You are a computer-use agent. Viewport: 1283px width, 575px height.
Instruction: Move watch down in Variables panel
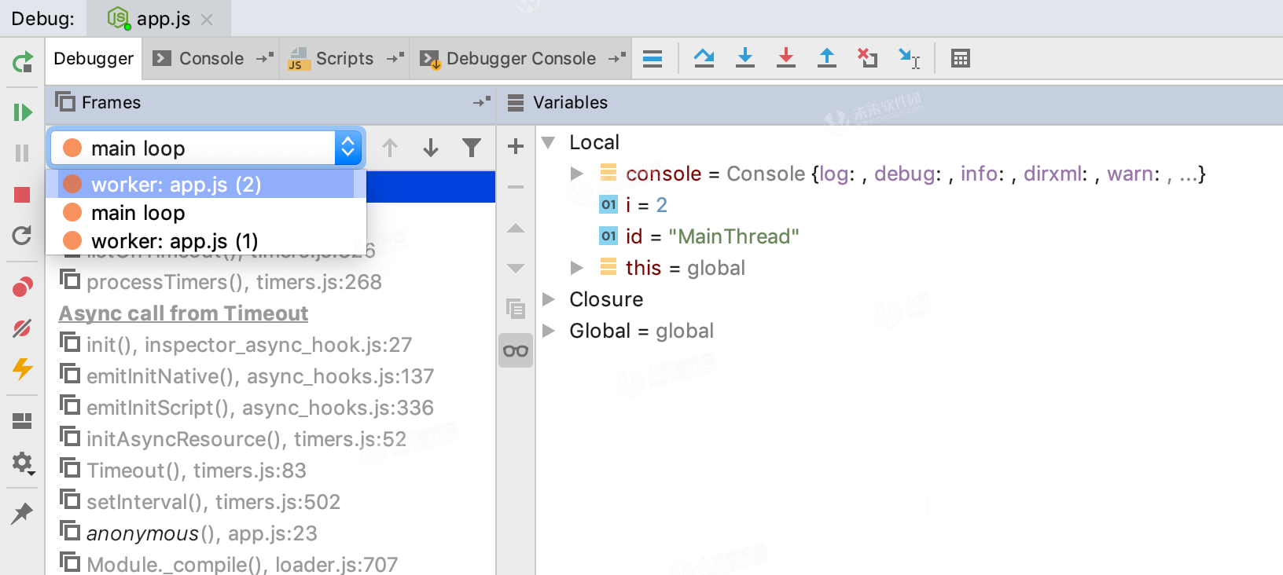tap(516, 268)
